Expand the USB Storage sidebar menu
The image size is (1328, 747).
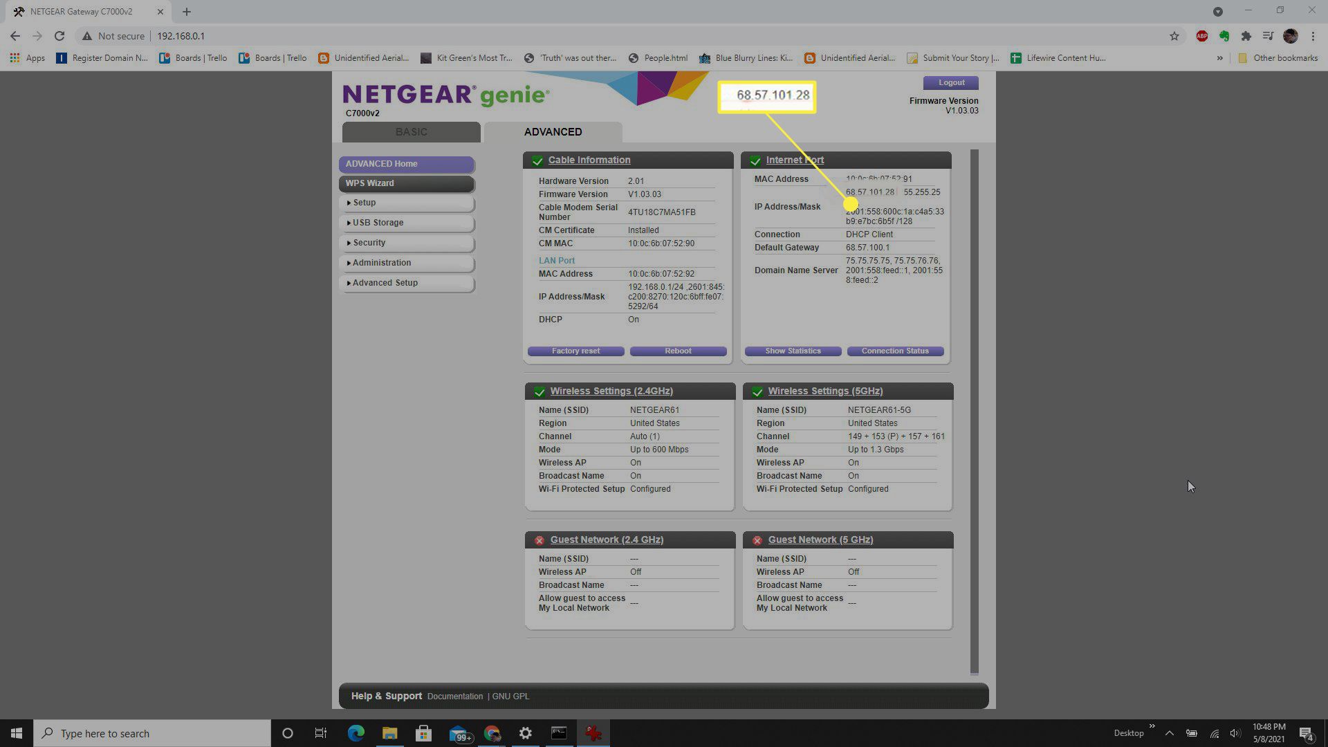coord(407,223)
